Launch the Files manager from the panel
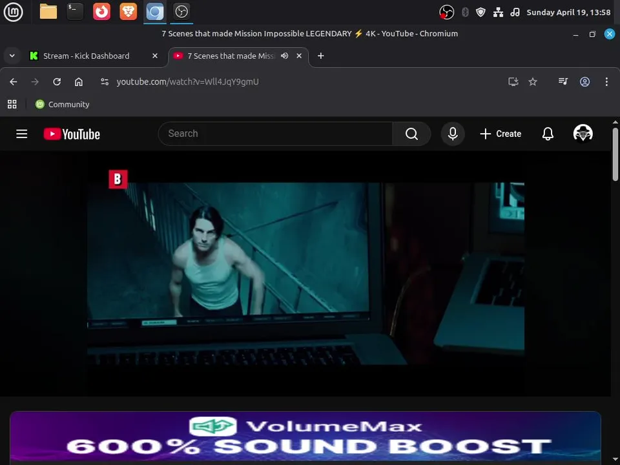 tap(48, 12)
